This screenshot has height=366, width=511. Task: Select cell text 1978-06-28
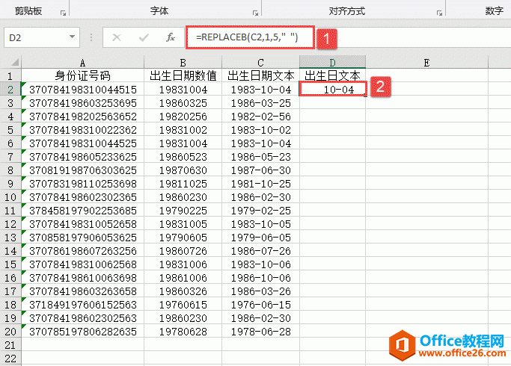(x=260, y=332)
